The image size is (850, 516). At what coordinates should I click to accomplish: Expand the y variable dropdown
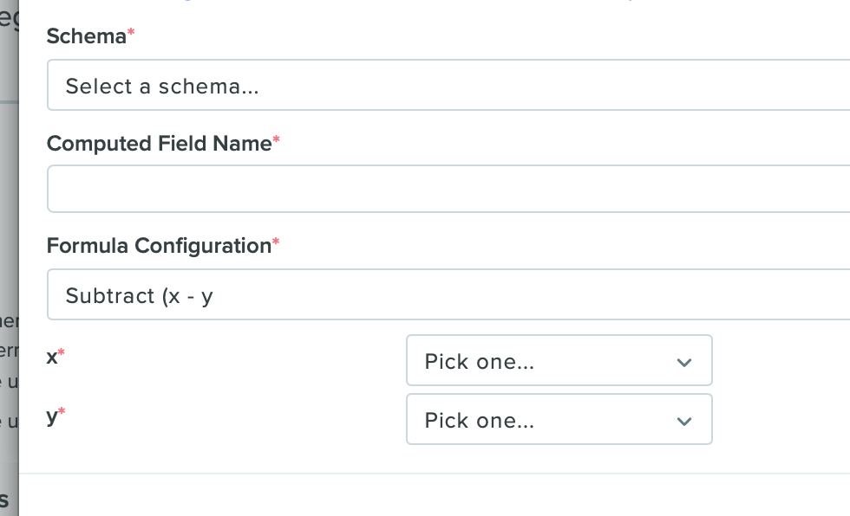point(559,419)
